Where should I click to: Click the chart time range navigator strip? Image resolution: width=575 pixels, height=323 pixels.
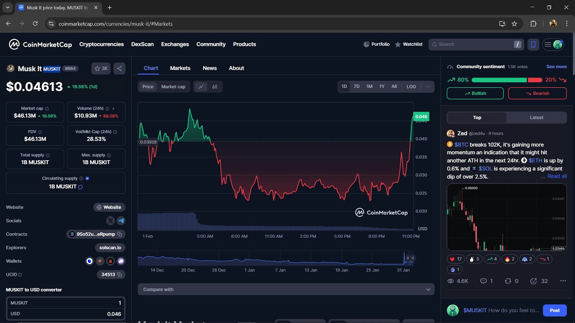click(275, 258)
